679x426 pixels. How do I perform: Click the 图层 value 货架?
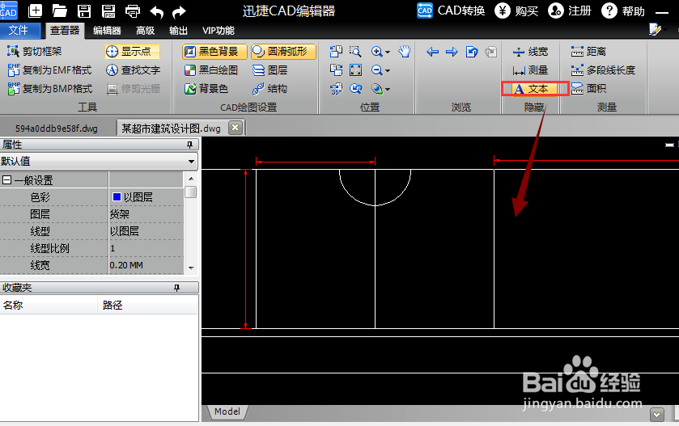(120, 214)
